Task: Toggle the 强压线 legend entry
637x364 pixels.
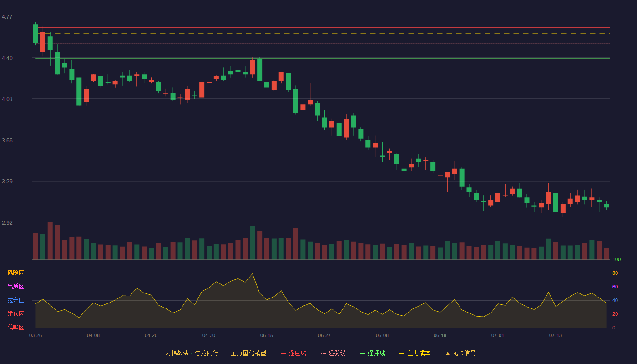Action: coord(293,353)
